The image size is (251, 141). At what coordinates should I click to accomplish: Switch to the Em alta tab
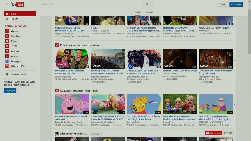pos(149,13)
